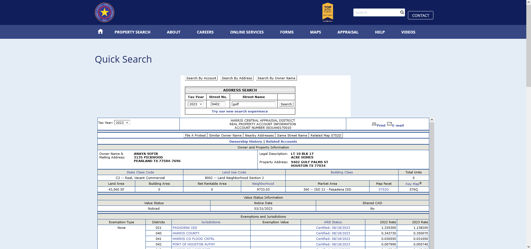Go to home via house icon
The image size is (531, 249).
[100, 32]
